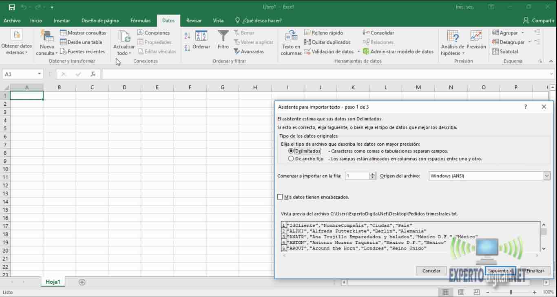Open the Origen del archivo dropdown
557x297 pixels.
tap(547, 175)
